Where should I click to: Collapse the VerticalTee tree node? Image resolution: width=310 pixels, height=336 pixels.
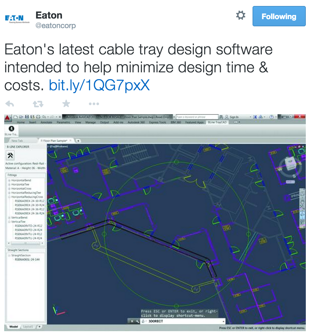point(9,222)
